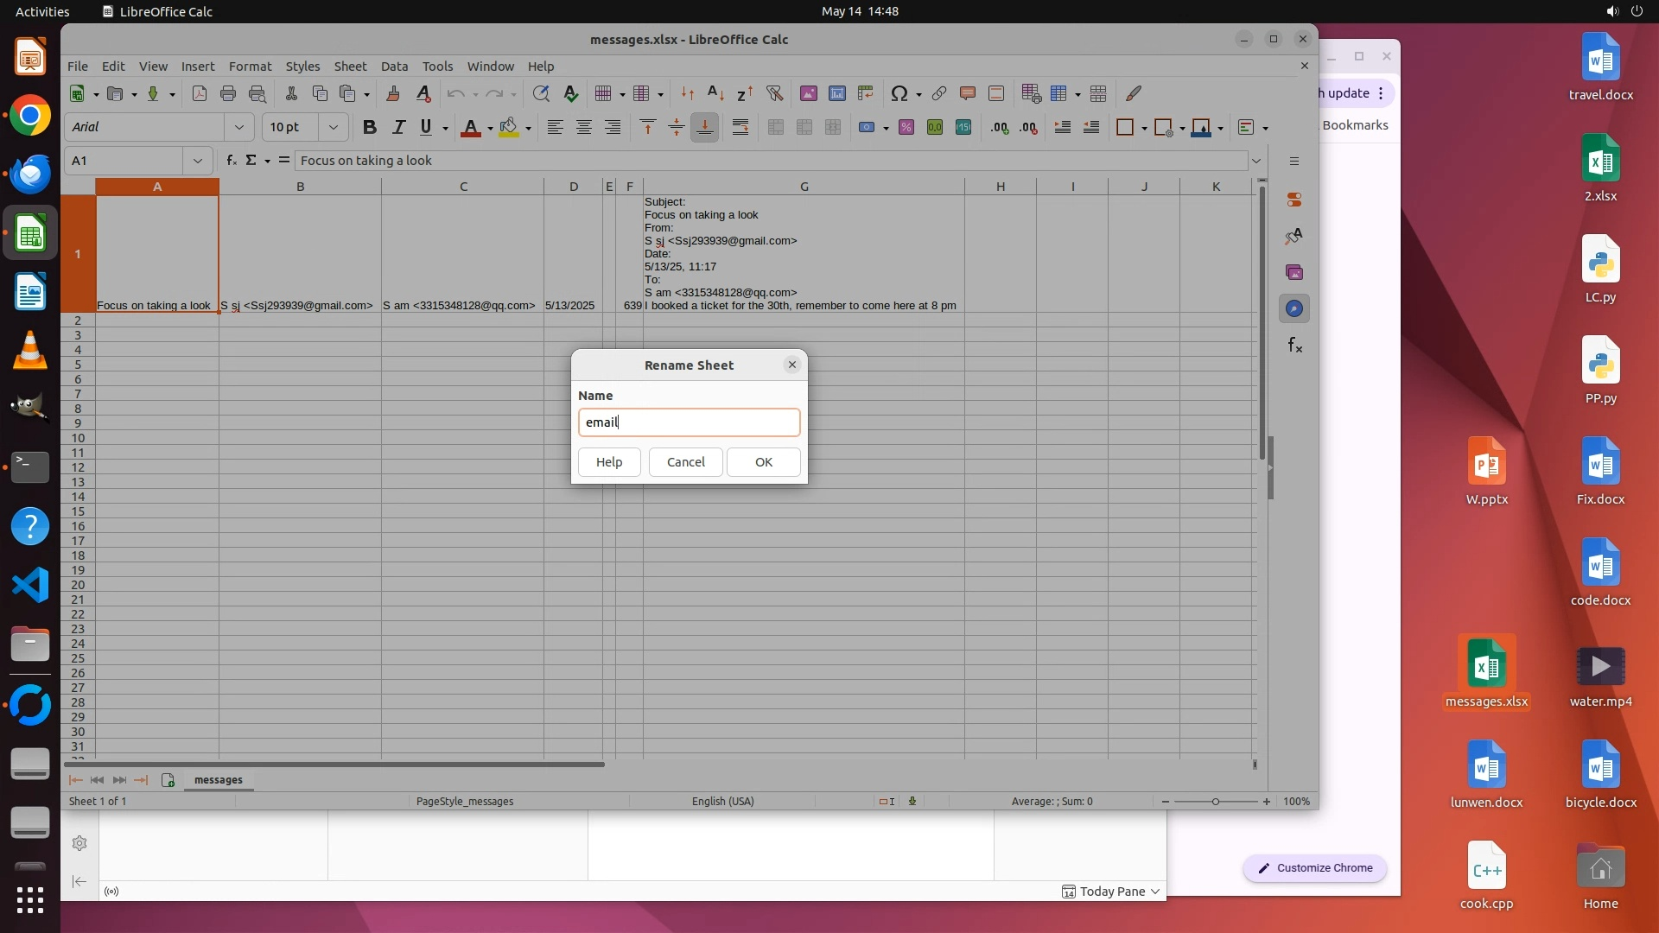Click the Print toolbar icon
This screenshot has width=1659, height=933.
[x=228, y=94]
